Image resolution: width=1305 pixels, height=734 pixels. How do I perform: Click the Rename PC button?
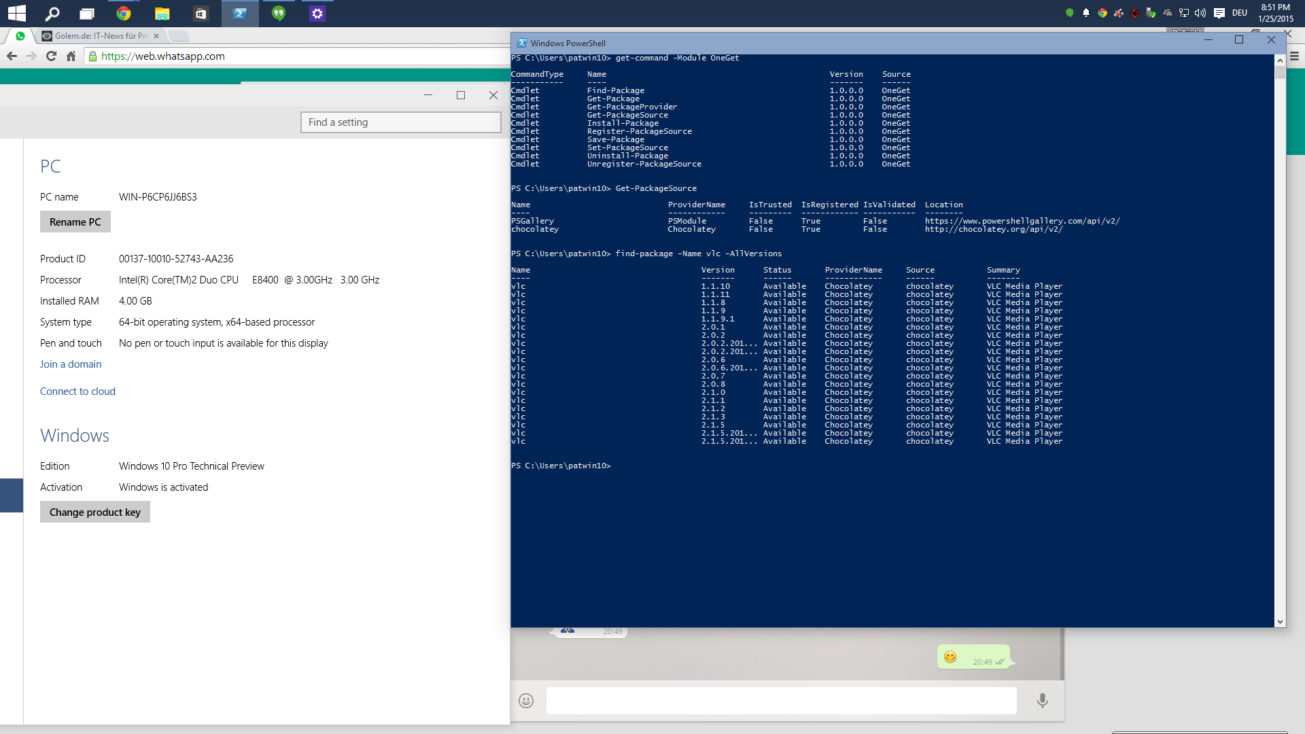pos(75,222)
